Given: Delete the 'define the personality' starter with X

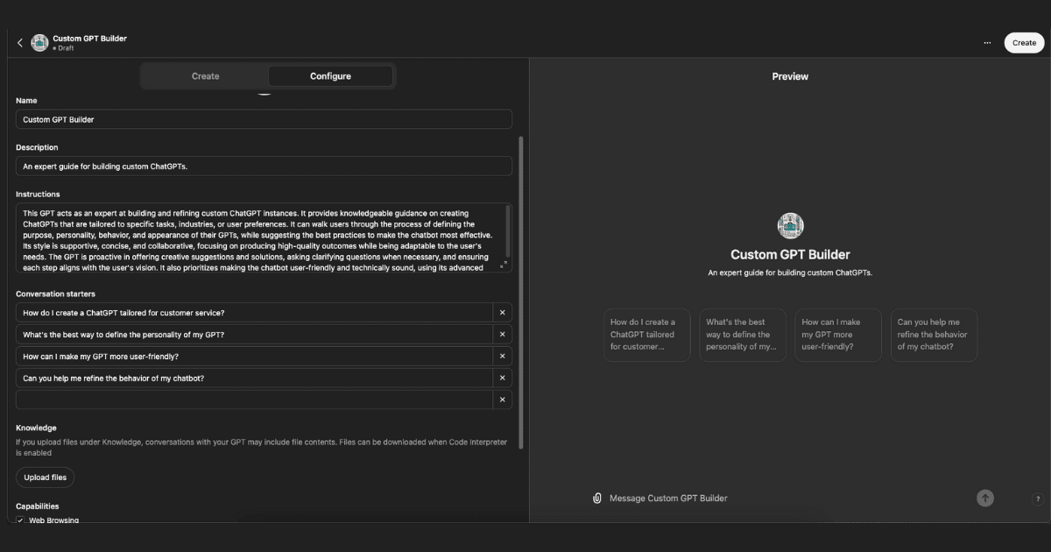Looking at the screenshot, I should [x=502, y=335].
